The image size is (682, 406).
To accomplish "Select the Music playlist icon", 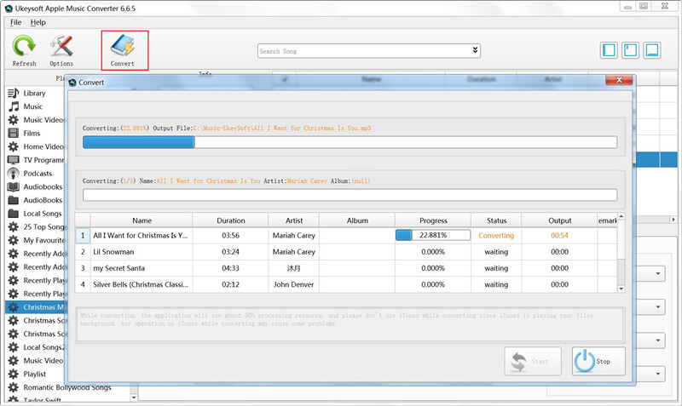I will 14,106.
